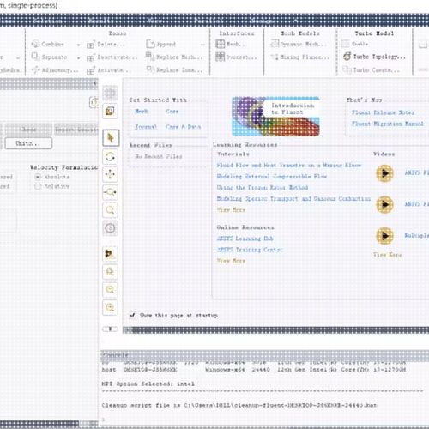
Task: Collapse the left task panel arrow
Action: click(x=95, y=83)
